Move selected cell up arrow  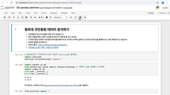(31, 17)
